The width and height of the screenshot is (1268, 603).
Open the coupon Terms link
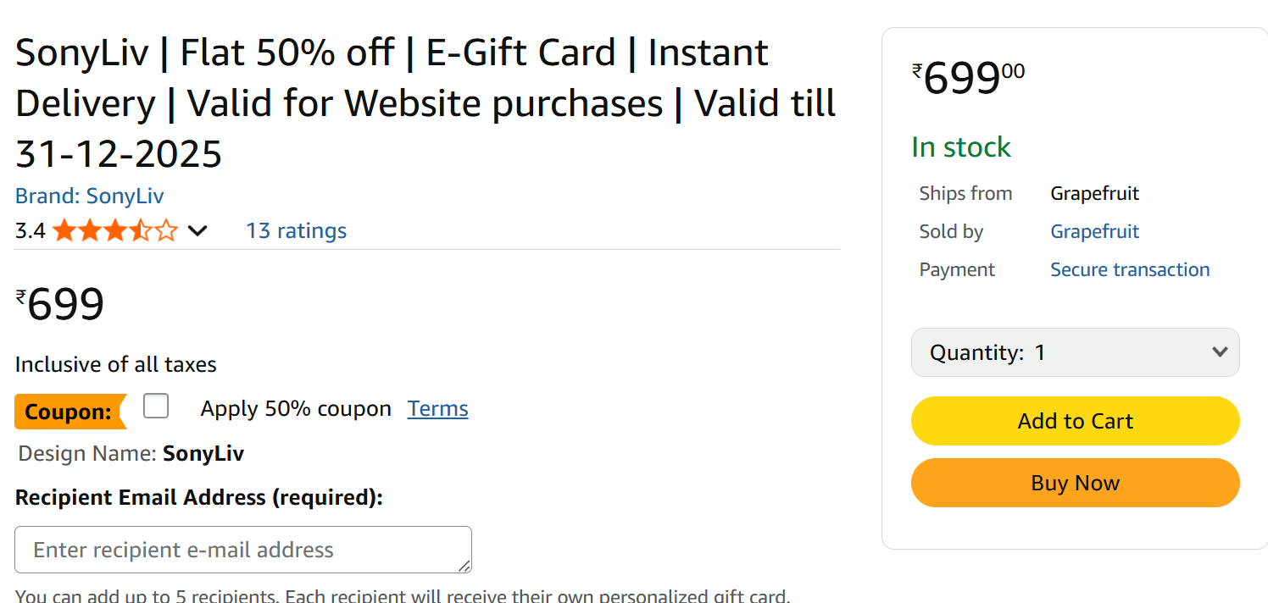437,409
